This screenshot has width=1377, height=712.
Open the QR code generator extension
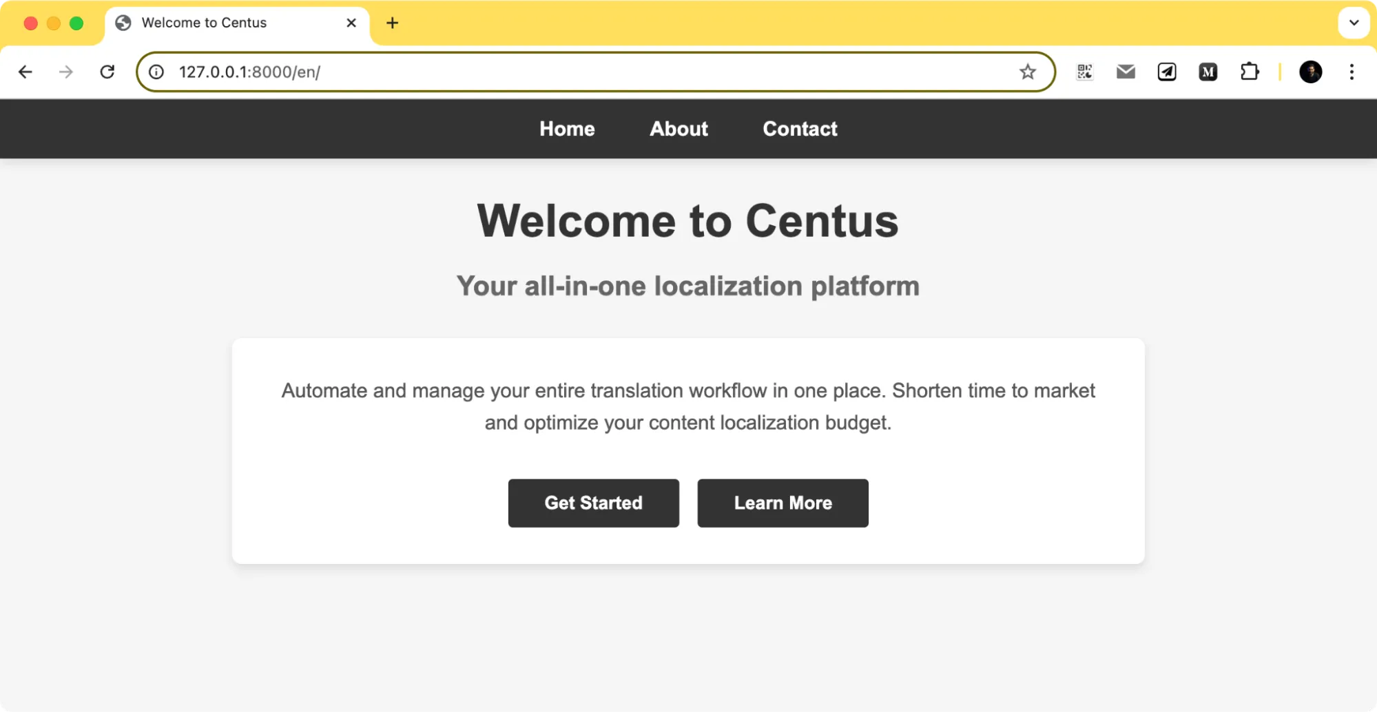click(x=1084, y=72)
